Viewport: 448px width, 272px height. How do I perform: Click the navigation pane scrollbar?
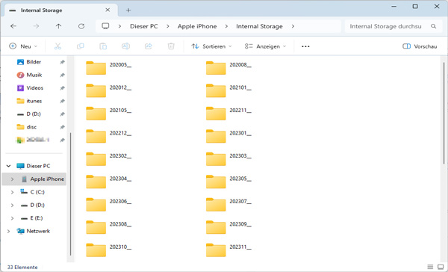(70, 194)
